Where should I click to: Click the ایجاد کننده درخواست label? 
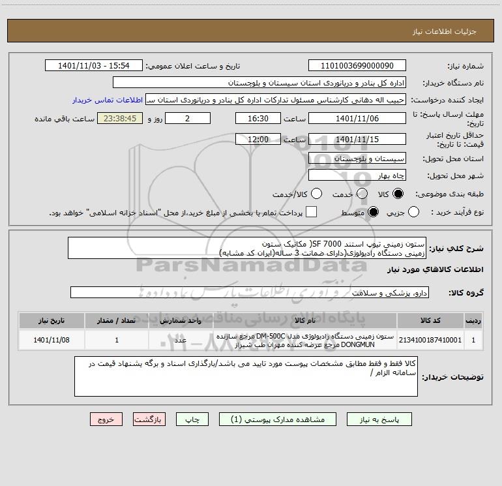pyautogui.click(x=447, y=100)
